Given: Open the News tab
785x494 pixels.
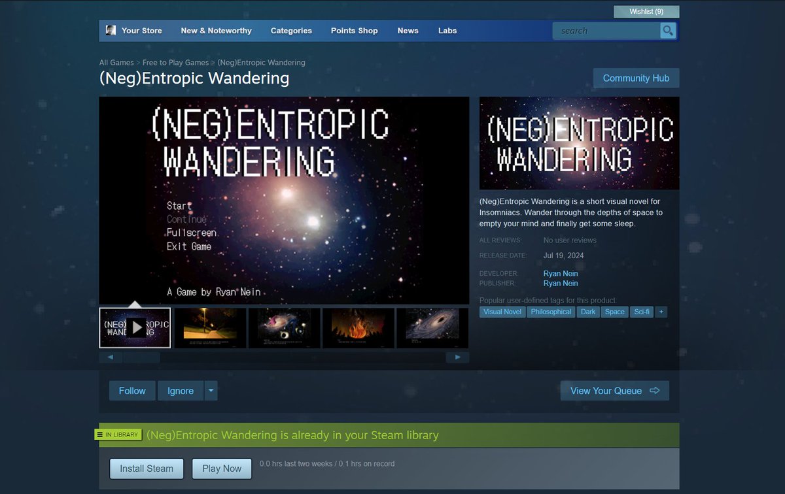Looking at the screenshot, I should pos(408,31).
